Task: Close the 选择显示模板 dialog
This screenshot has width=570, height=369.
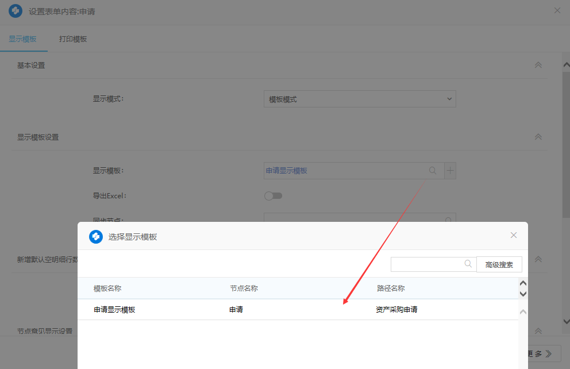Action: [514, 235]
